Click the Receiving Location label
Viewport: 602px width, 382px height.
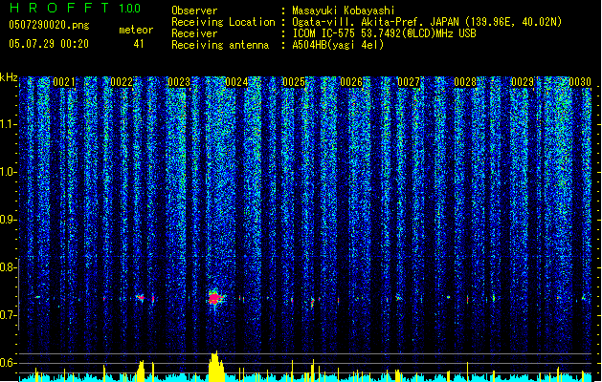pyautogui.click(x=223, y=22)
